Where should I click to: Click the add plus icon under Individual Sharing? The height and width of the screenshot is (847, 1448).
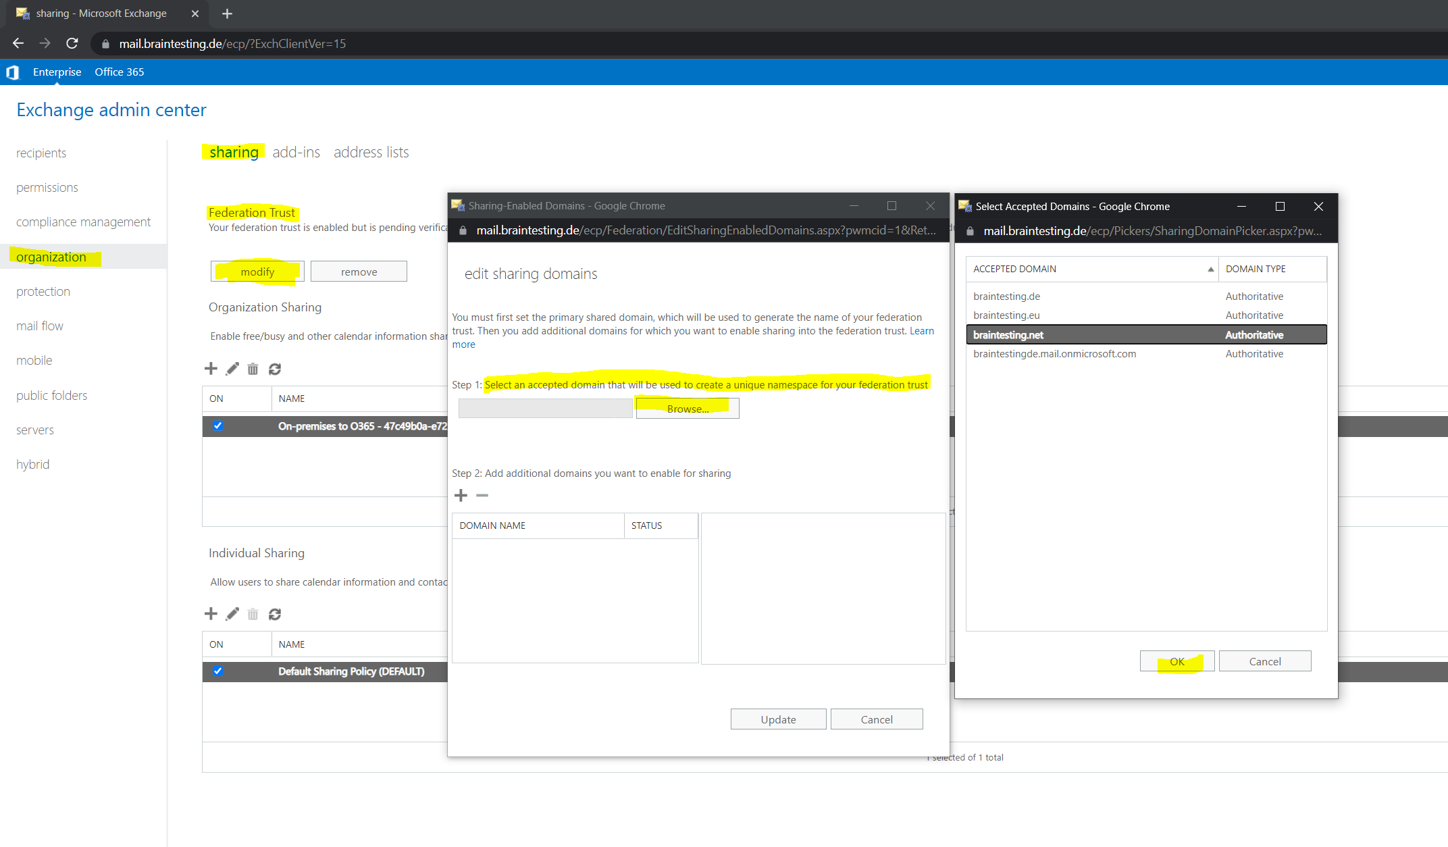click(211, 614)
